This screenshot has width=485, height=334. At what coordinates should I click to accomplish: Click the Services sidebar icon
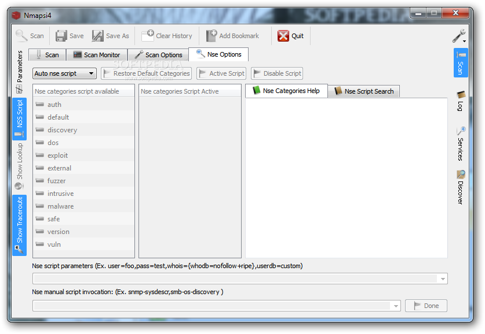pos(461,131)
